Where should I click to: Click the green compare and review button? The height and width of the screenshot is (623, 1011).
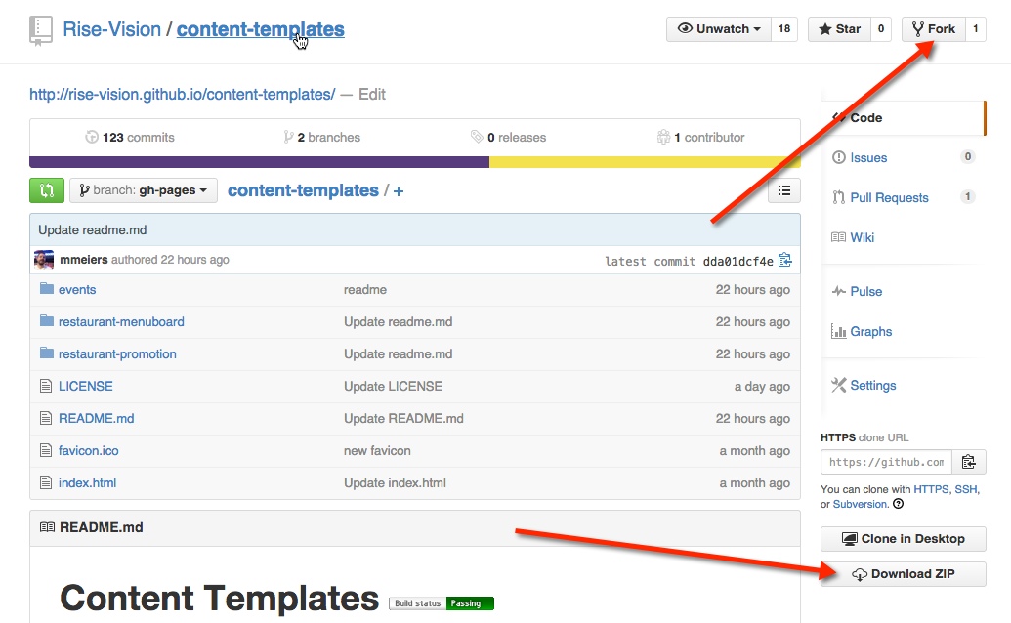pos(47,190)
